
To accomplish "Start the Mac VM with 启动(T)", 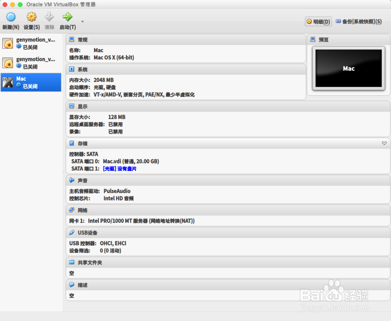I will click(x=67, y=17).
